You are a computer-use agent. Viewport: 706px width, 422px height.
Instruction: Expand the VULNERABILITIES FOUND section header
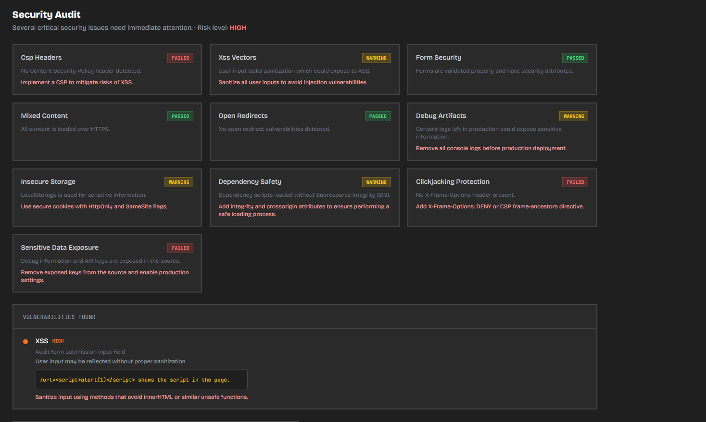(x=59, y=317)
